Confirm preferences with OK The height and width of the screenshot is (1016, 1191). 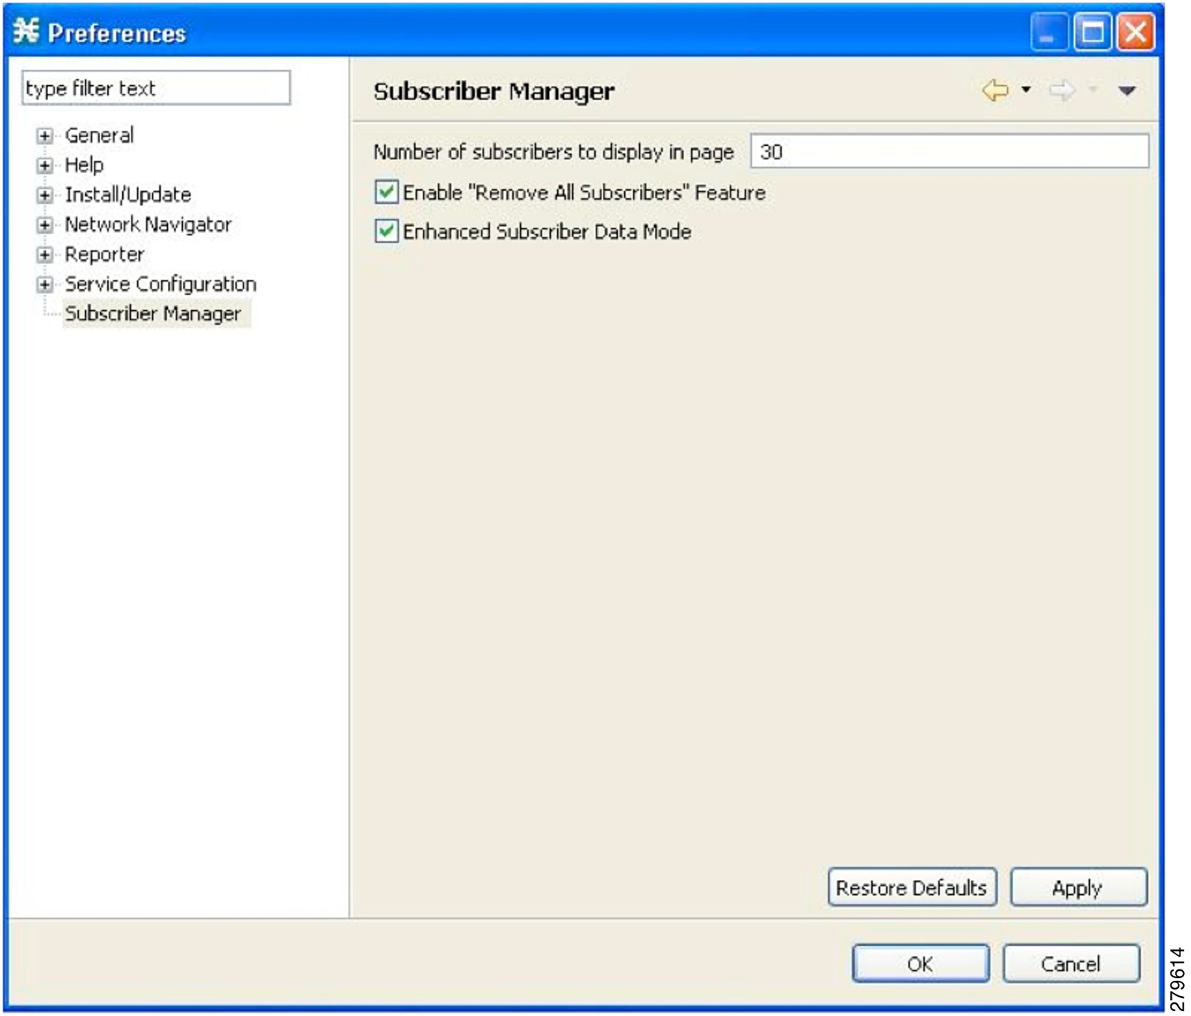click(921, 963)
